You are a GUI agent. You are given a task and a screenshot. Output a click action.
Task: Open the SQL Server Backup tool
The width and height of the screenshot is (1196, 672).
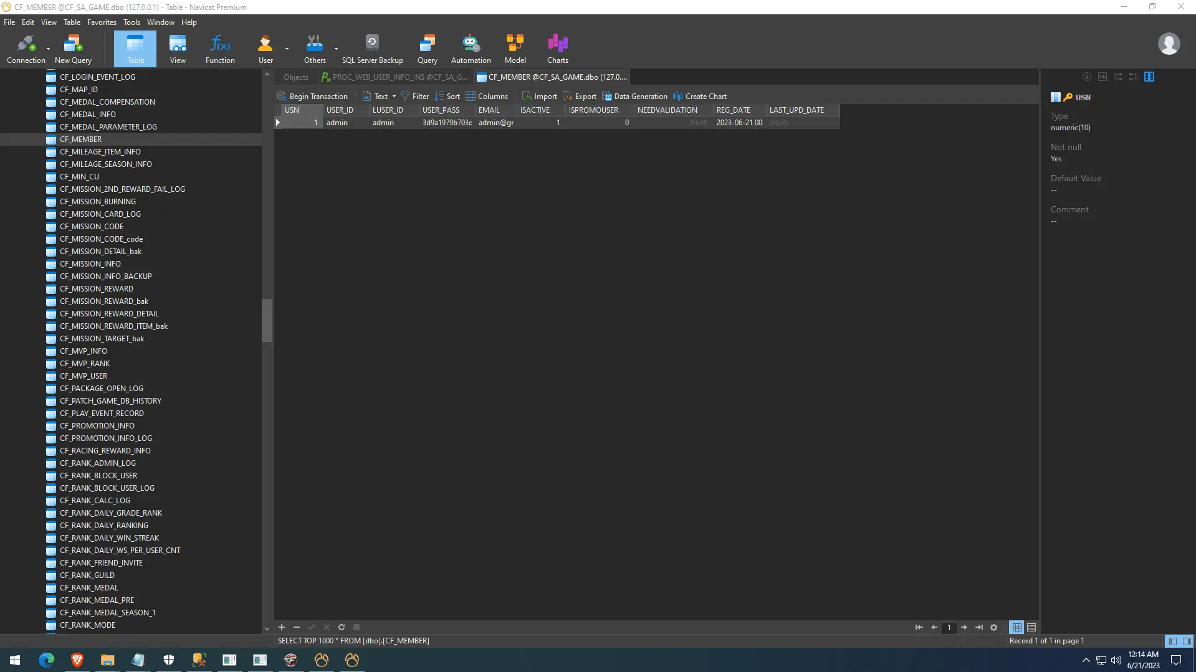click(372, 49)
